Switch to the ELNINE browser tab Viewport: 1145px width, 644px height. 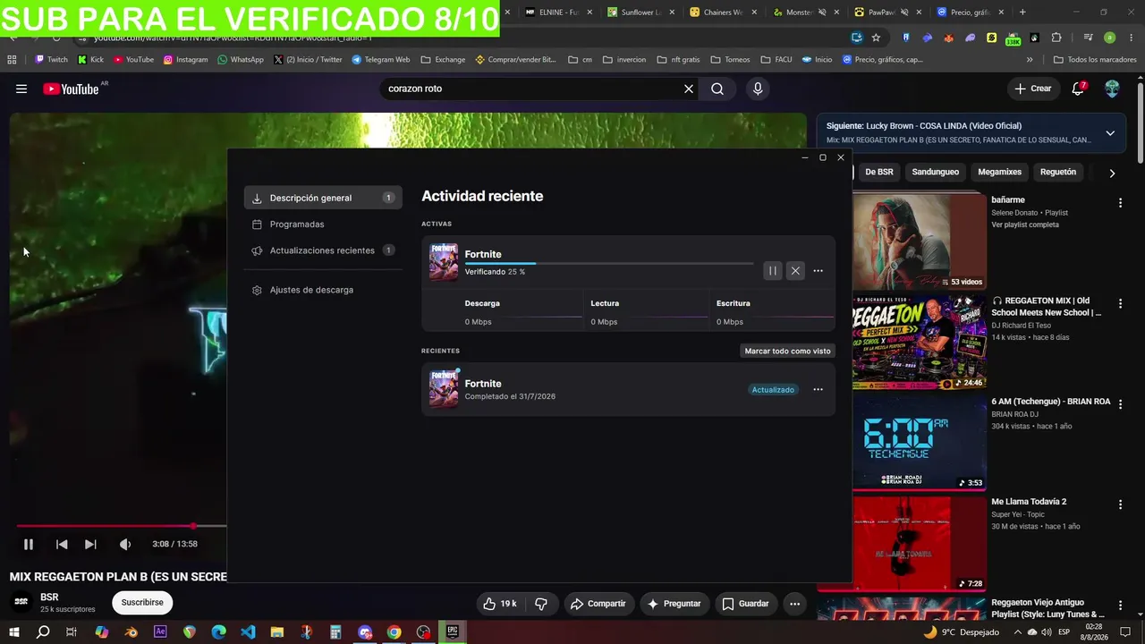(556, 13)
